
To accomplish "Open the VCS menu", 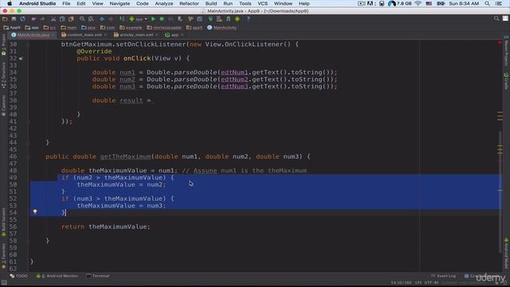I will 262,3.
